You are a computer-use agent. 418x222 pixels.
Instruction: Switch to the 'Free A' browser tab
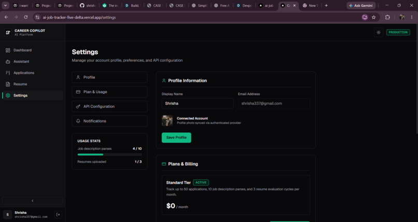pos(222,5)
